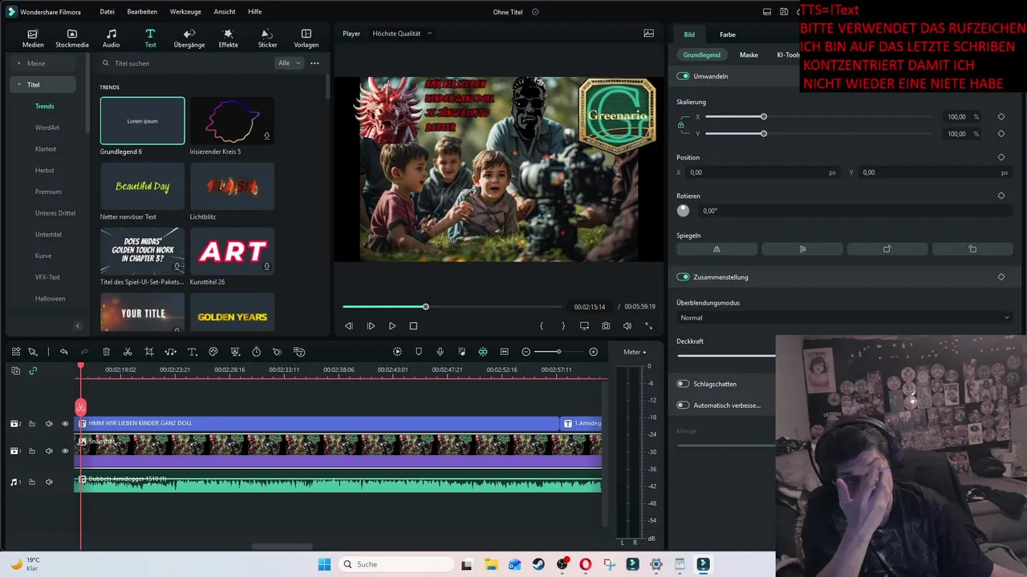This screenshot has width=1027, height=577.
Task: Click the X Skalierung slider handle
Action: [764, 117]
